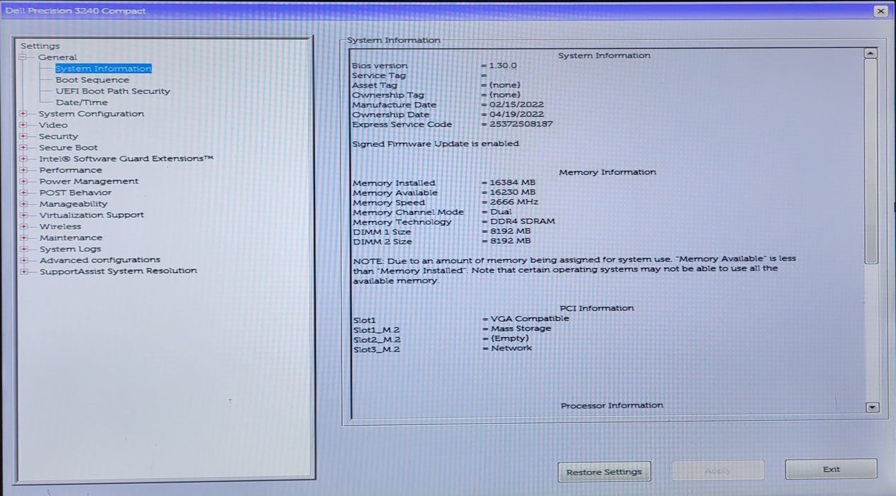Click Slot1_M.2 value Mass Storage
The height and width of the screenshot is (496, 896).
(x=521, y=328)
